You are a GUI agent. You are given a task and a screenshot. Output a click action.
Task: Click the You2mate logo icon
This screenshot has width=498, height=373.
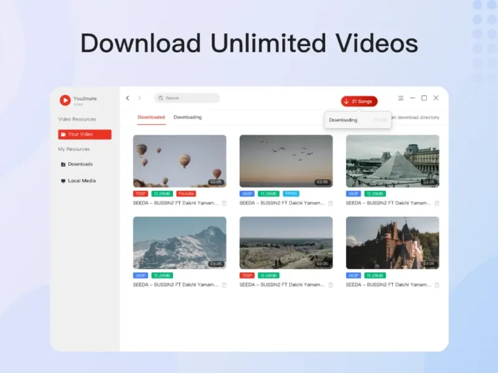click(x=65, y=100)
